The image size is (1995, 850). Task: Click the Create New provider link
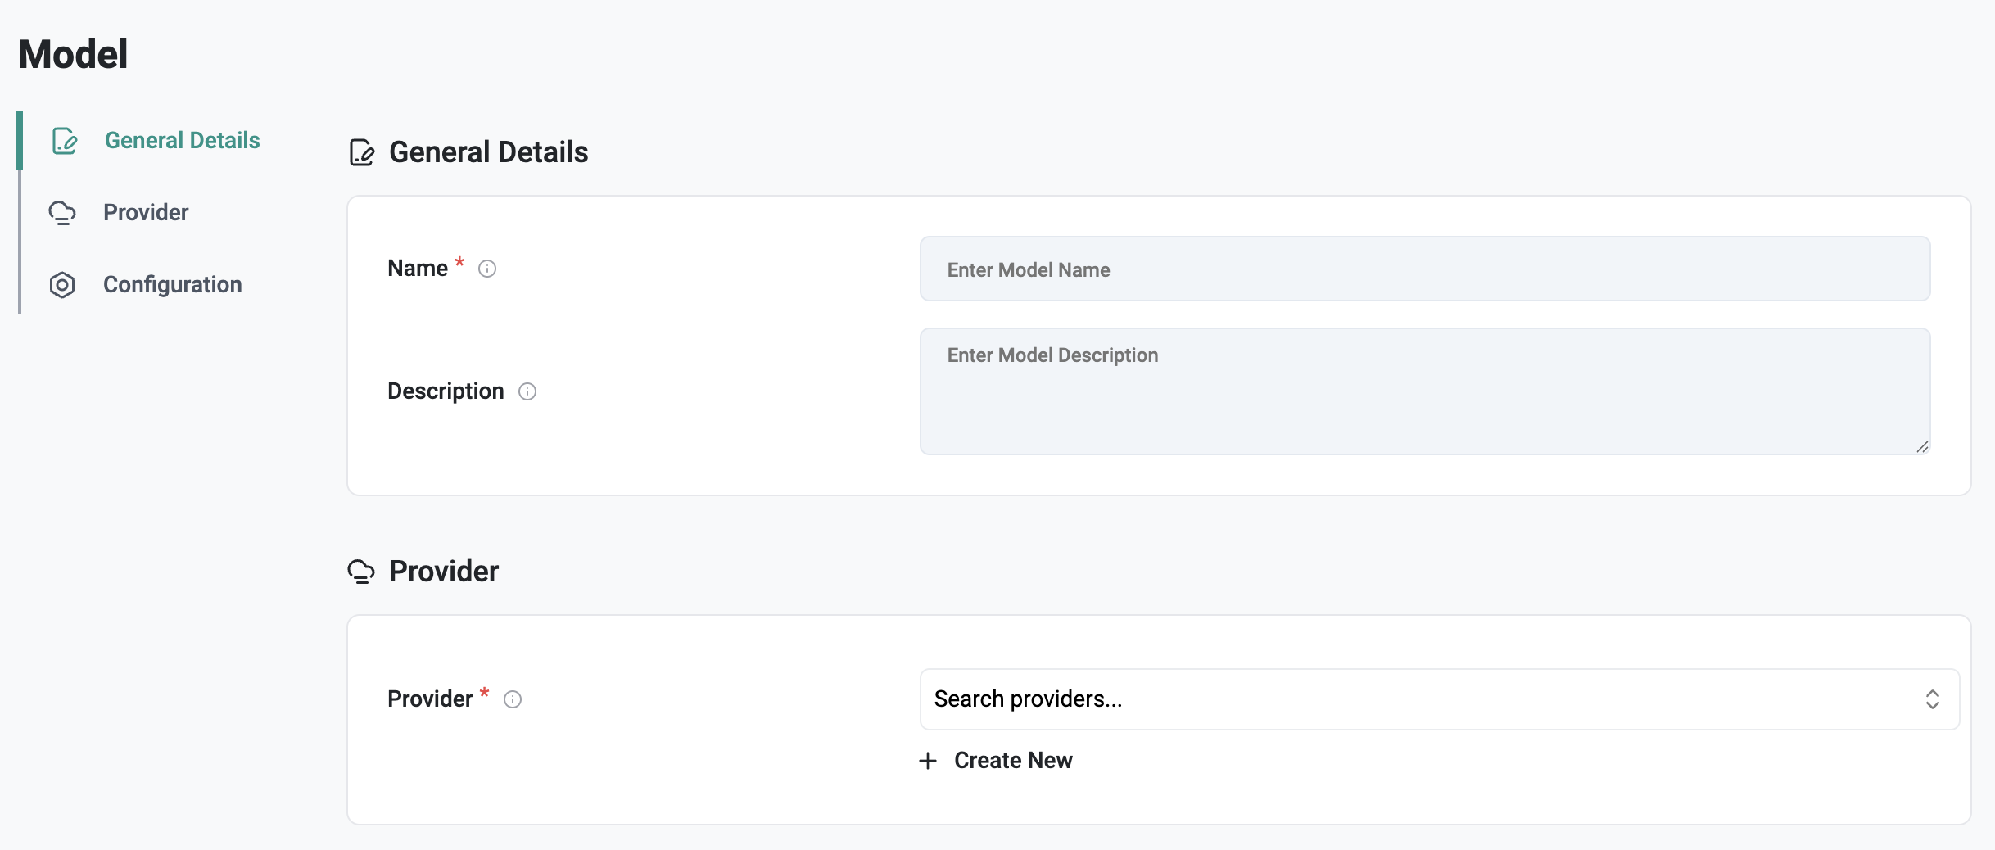1013,761
